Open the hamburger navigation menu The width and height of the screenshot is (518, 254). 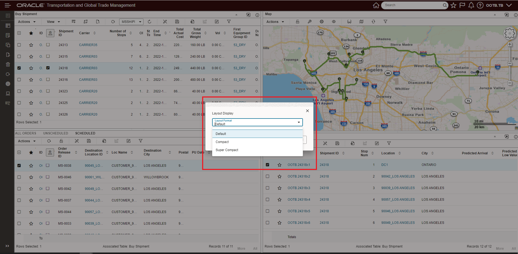8,5
